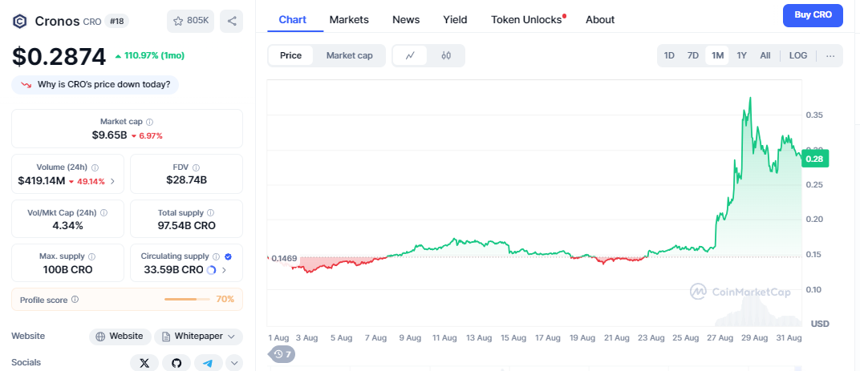This screenshot has height=371, width=860.
Task: Expand the Volume (24h) details chevron
Action: click(x=112, y=181)
